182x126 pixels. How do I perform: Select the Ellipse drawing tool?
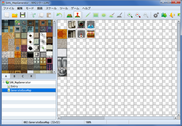click(104, 15)
